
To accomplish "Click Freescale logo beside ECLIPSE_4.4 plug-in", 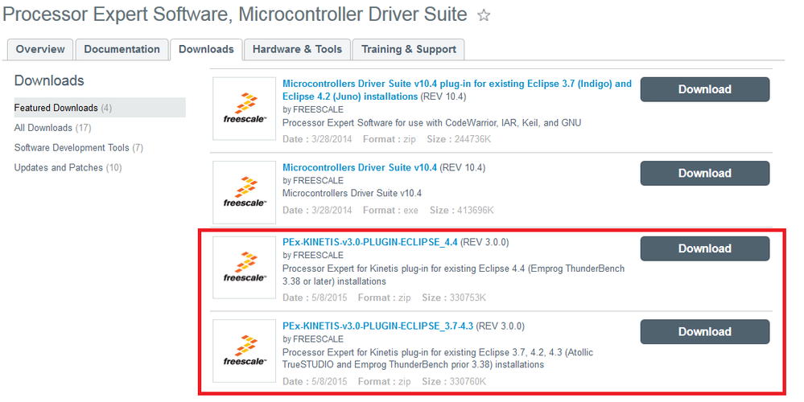I will [244, 267].
